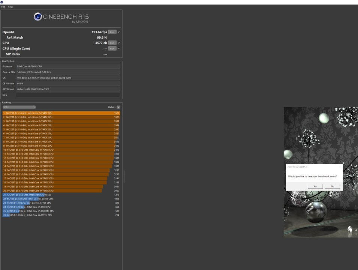358x270 pixels.
Task: Toggle the CPU test checkbox
Action: [x=119, y=43]
